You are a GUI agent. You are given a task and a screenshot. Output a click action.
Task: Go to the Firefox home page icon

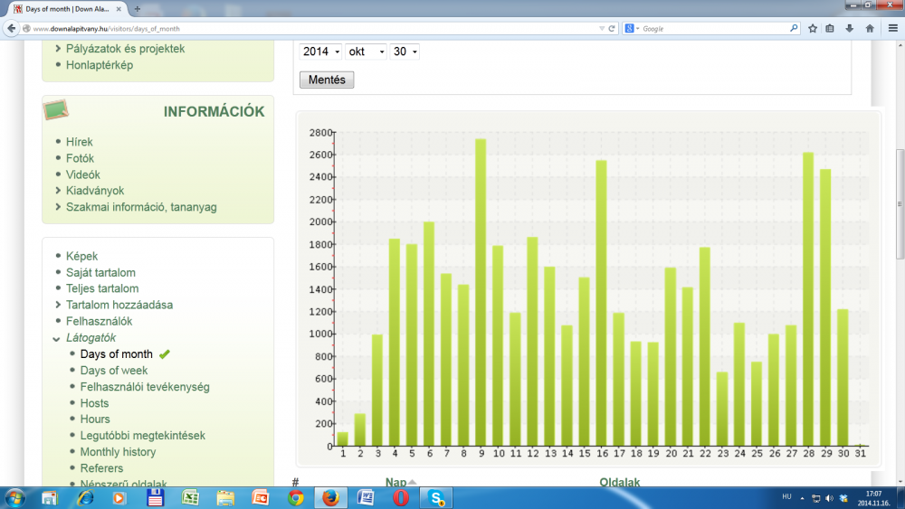(870, 28)
